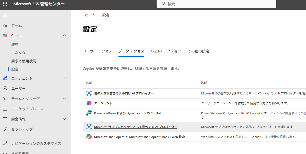Click the Power Platform logo icon in list
This screenshot has width=306, height=154.
pyautogui.click(x=89, y=113)
